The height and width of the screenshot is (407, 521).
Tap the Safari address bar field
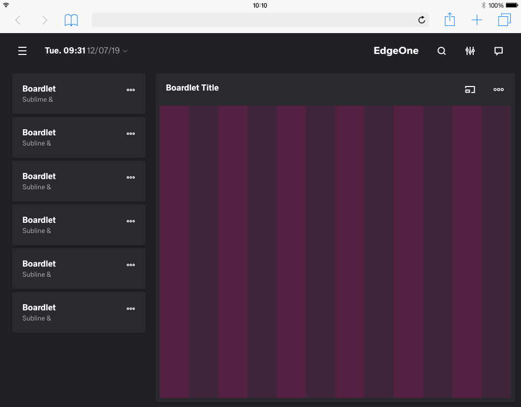point(254,20)
